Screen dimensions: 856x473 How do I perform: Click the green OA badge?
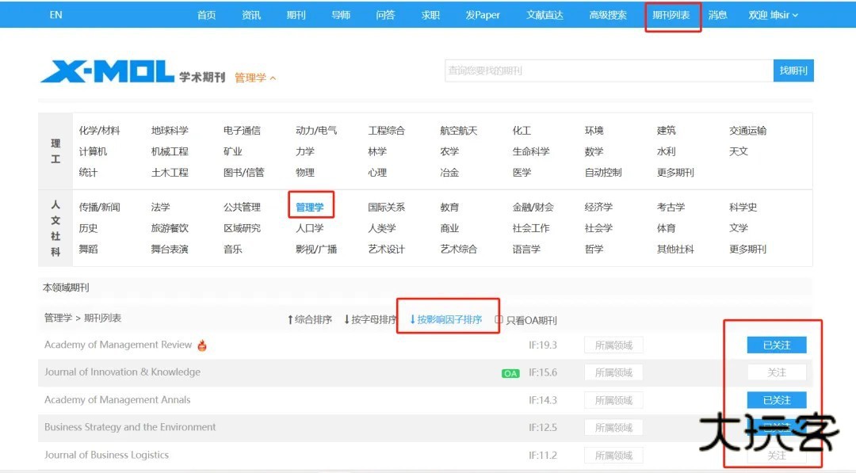coord(510,373)
